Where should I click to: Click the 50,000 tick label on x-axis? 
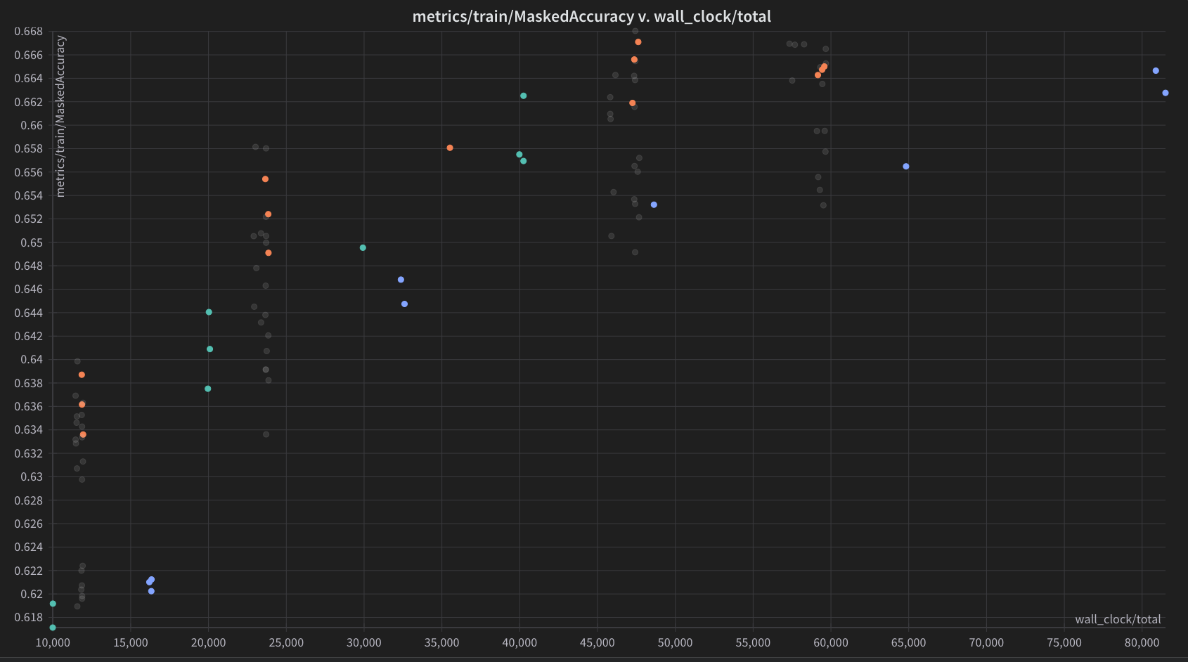click(675, 642)
